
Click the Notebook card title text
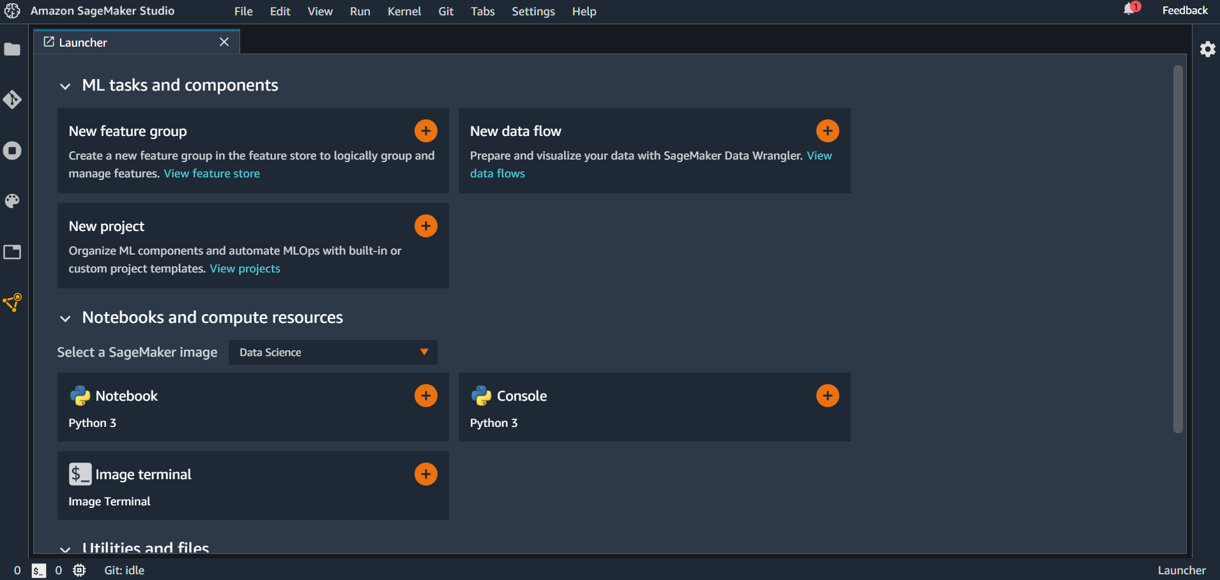coord(126,396)
